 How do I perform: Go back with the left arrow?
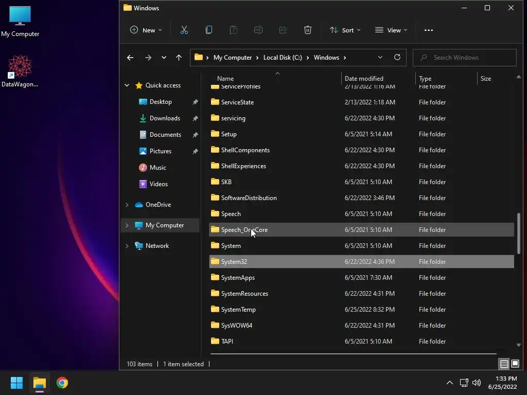tap(130, 58)
